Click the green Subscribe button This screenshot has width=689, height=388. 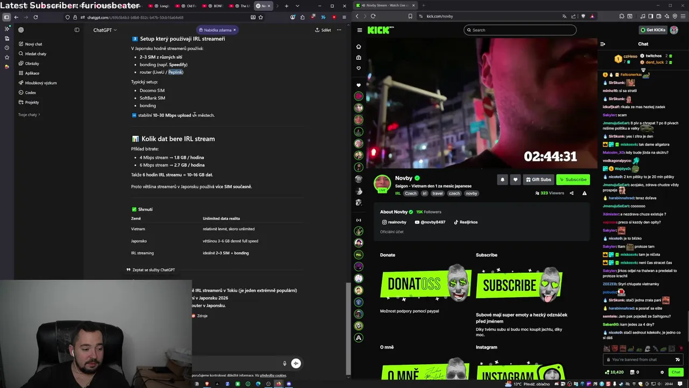point(573,179)
